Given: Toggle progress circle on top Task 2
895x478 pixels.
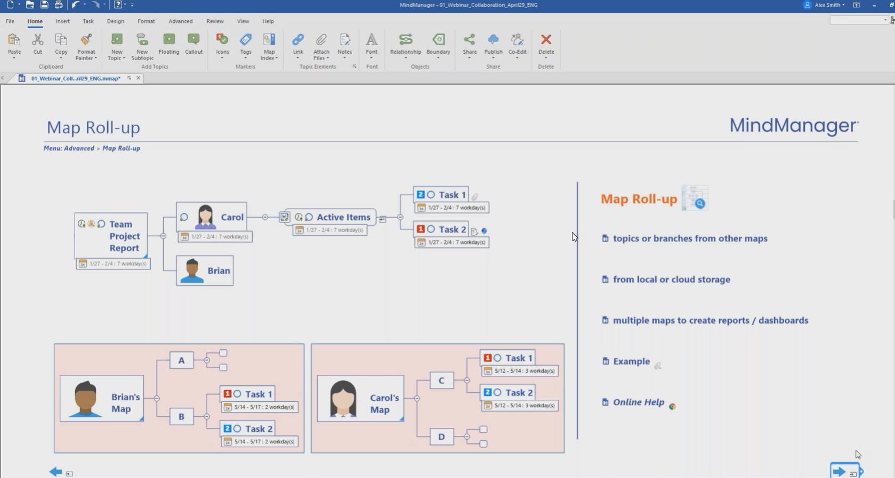Looking at the screenshot, I should 431,229.
